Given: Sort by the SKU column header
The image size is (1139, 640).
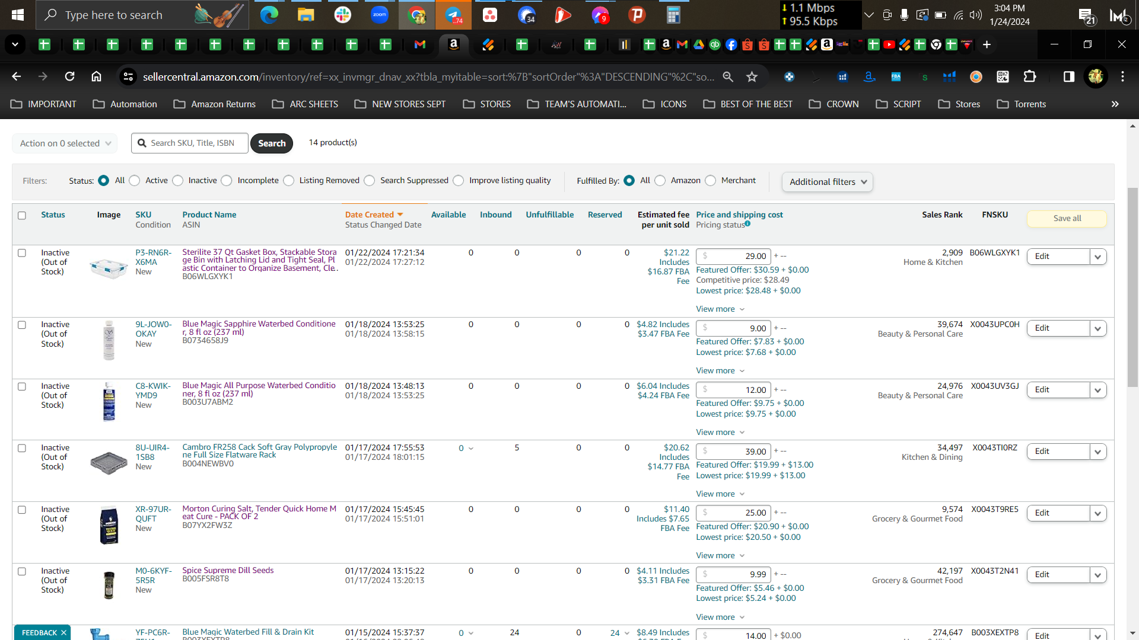Looking at the screenshot, I should pyautogui.click(x=143, y=215).
